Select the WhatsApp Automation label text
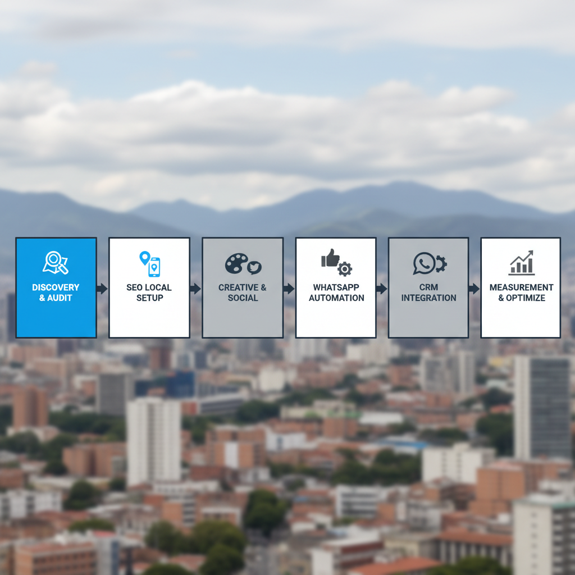The height and width of the screenshot is (575, 575). point(336,293)
